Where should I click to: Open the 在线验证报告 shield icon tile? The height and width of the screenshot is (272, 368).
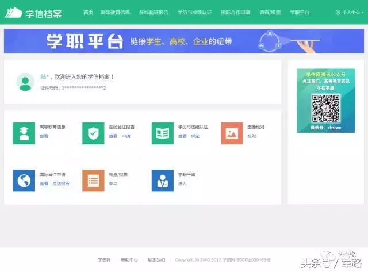(x=93, y=133)
